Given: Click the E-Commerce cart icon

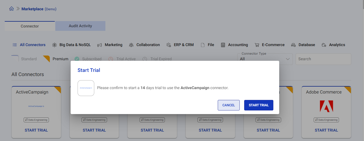Looking at the screenshot, I should coord(257,45).
